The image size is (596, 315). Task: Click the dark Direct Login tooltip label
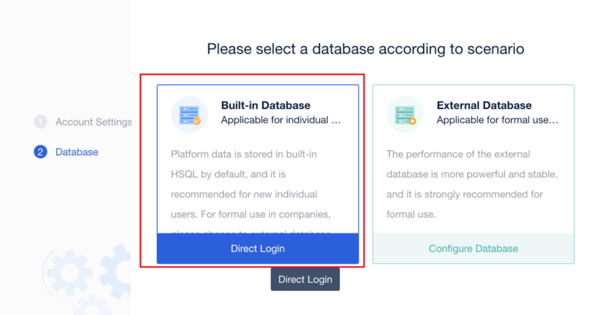305,279
